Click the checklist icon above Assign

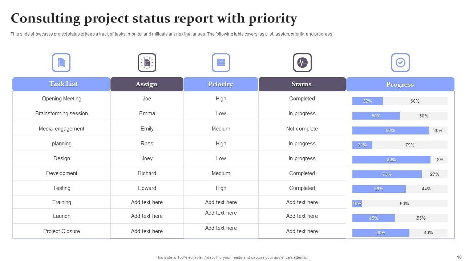tap(147, 62)
